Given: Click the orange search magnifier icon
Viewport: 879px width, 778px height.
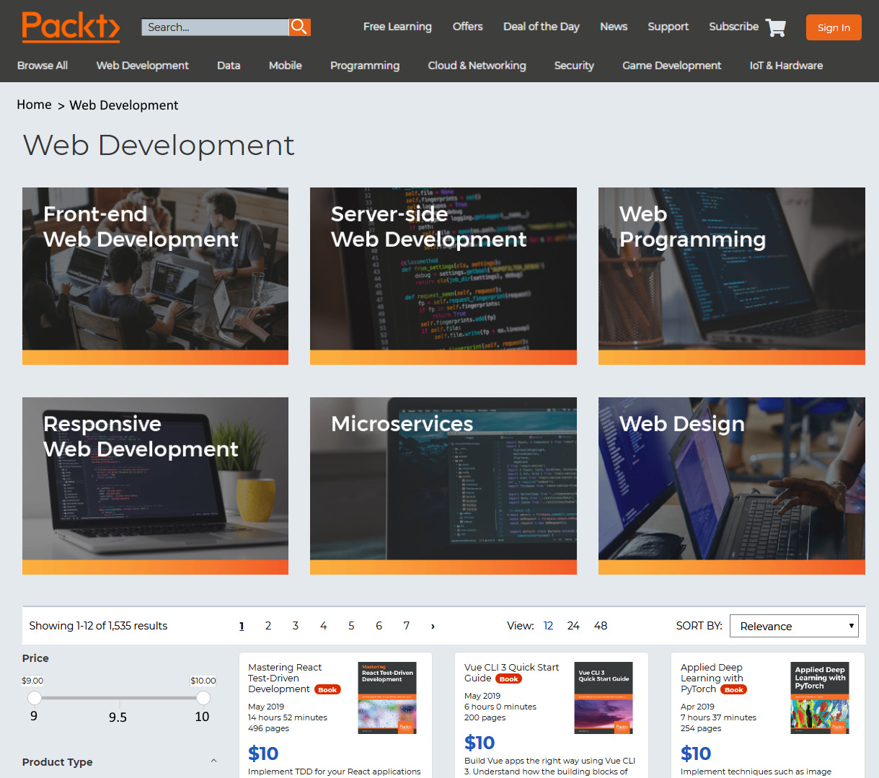Looking at the screenshot, I should pos(299,27).
